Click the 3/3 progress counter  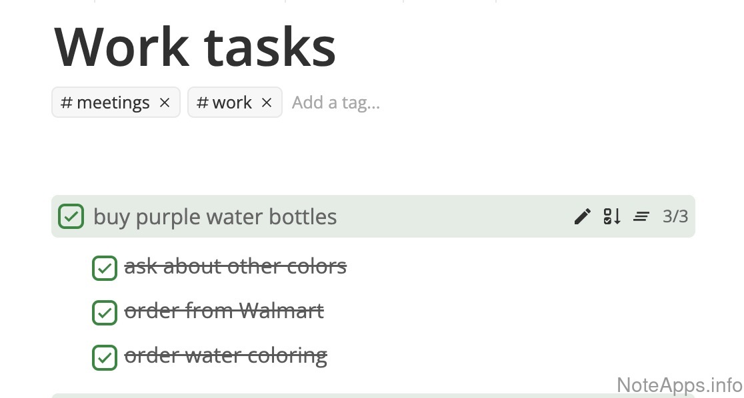(675, 216)
